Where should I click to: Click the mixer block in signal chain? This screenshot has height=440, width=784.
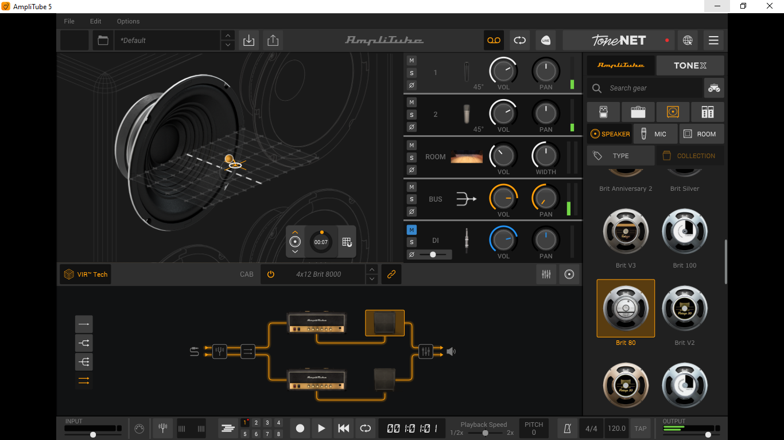click(x=425, y=351)
